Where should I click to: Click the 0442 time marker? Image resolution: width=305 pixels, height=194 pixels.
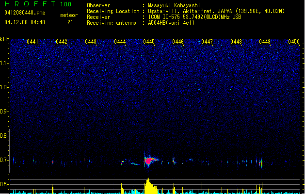pos(62,42)
